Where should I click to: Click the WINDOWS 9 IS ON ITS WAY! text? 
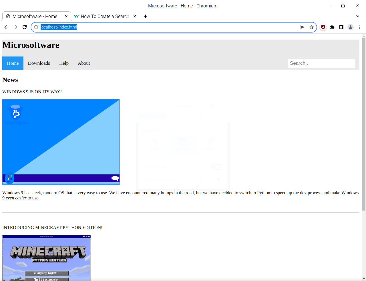tap(32, 92)
